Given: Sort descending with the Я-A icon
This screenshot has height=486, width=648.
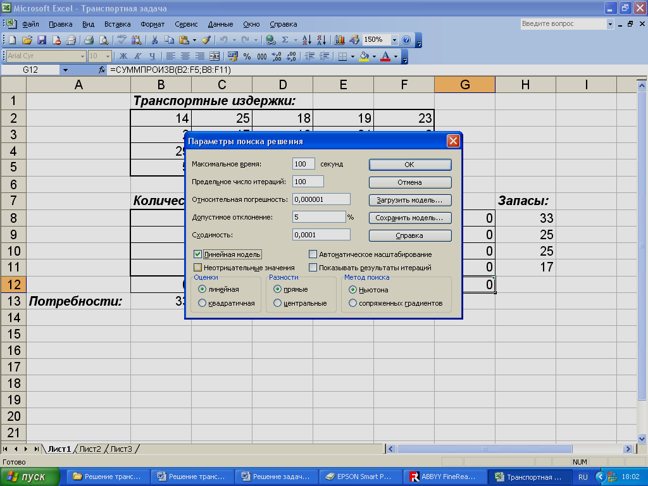Looking at the screenshot, I should click(321, 40).
